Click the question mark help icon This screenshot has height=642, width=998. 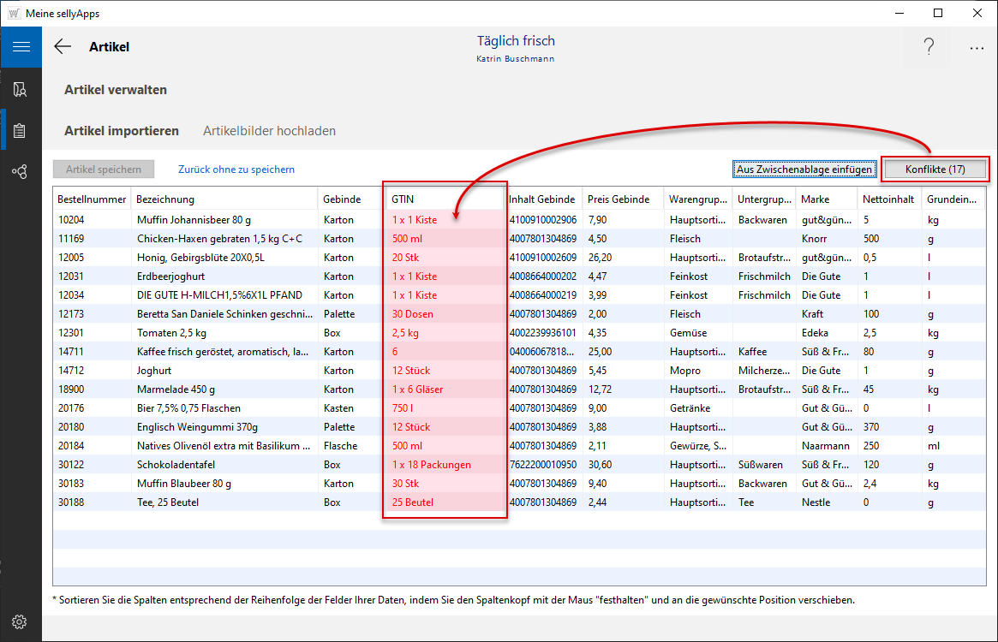[x=929, y=48]
